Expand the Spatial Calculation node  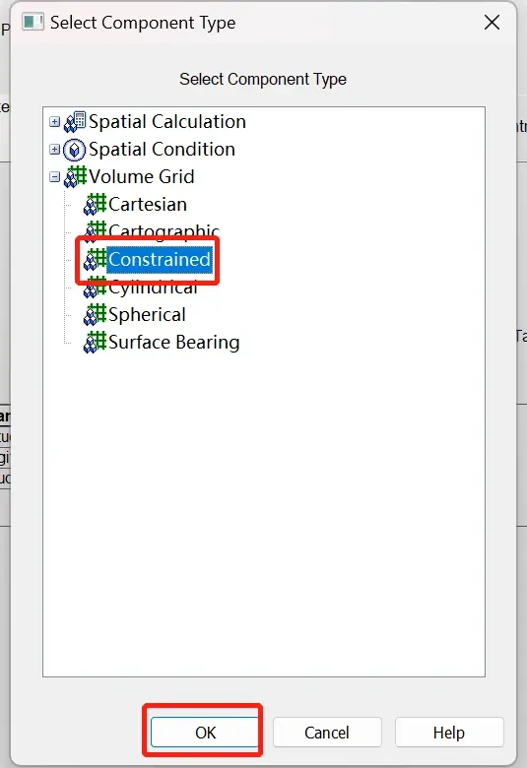point(55,122)
